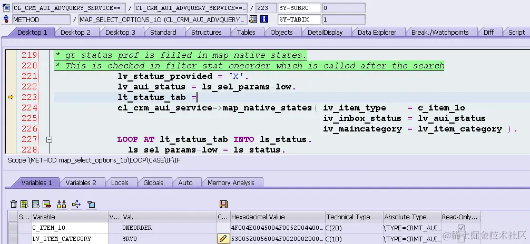
Task: Select the Locals tab
Action: [x=120, y=182]
